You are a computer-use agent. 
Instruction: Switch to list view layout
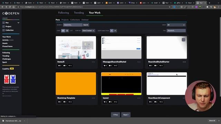pyautogui.click(x=67, y=31)
